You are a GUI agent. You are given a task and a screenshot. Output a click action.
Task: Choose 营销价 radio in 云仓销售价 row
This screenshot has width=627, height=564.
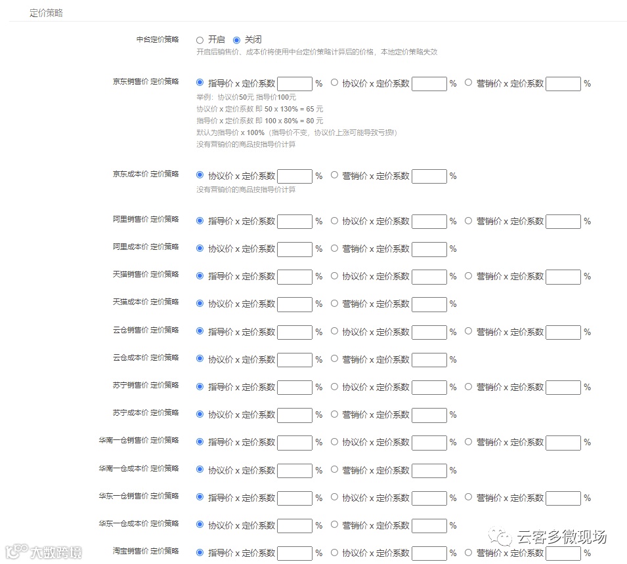coord(468,331)
